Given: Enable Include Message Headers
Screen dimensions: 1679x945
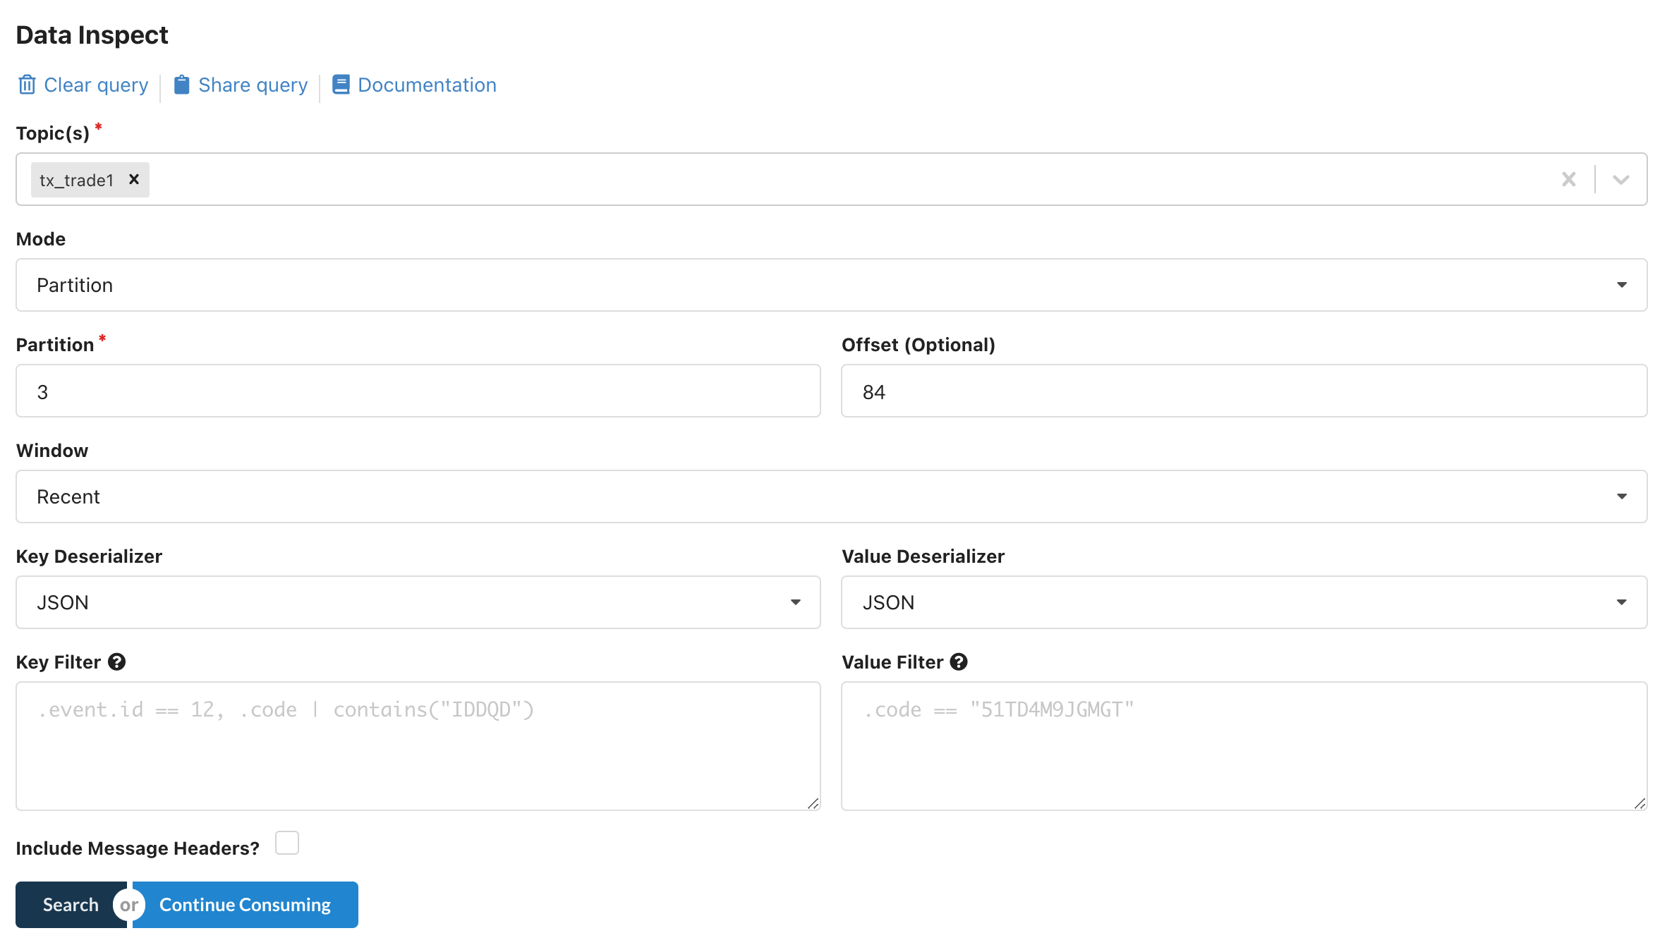Looking at the screenshot, I should 286,843.
